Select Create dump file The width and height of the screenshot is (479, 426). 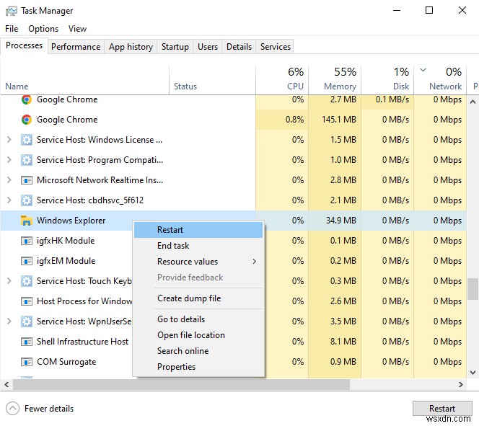198,298
